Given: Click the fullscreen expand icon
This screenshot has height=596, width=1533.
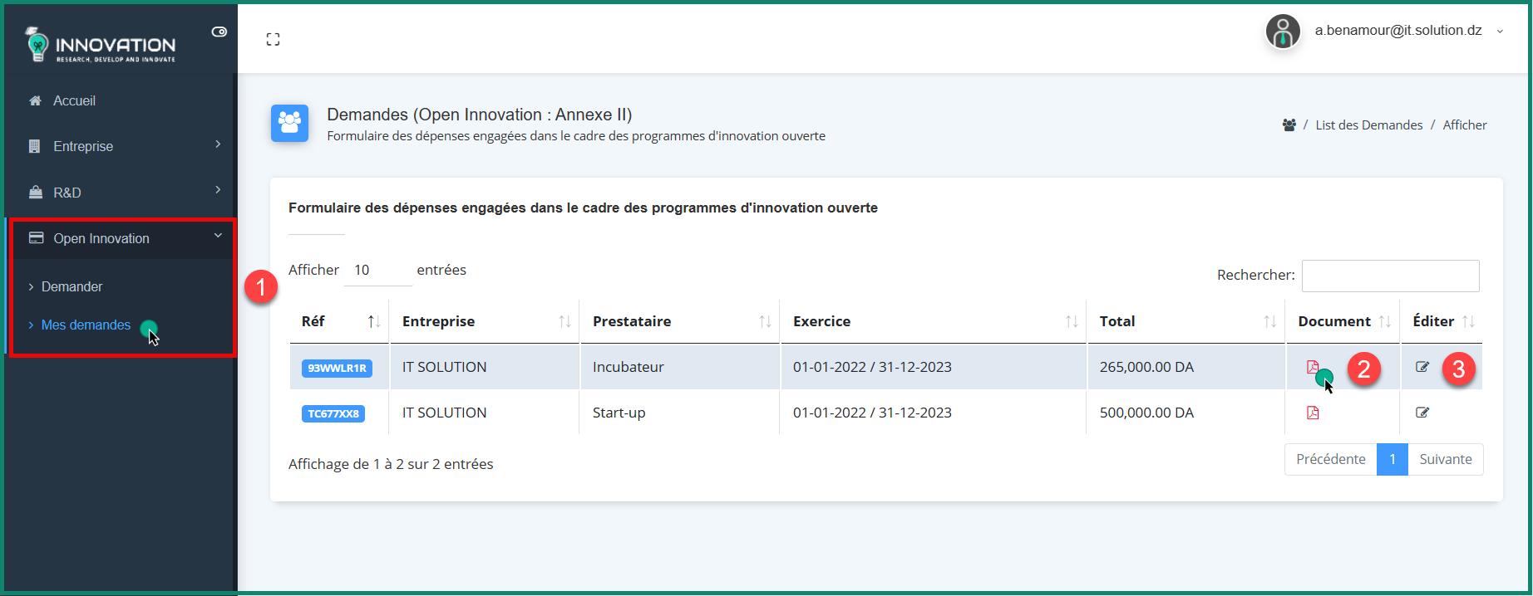Looking at the screenshot, I should tap(273, 39).
